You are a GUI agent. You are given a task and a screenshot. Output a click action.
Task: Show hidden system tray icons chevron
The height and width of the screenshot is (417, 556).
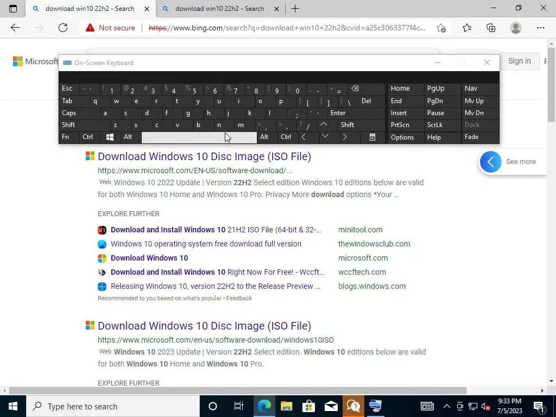click(446, 406)
